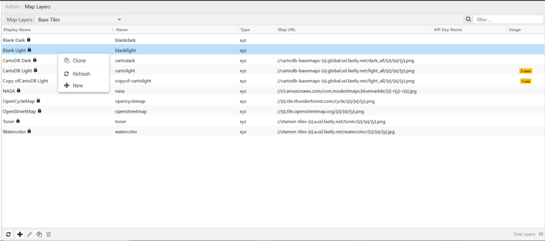Image resolution: width=545 pixels, height=241 pixels.
Task: Click the 'cartodark' name cell
Action: click(125, 61)
